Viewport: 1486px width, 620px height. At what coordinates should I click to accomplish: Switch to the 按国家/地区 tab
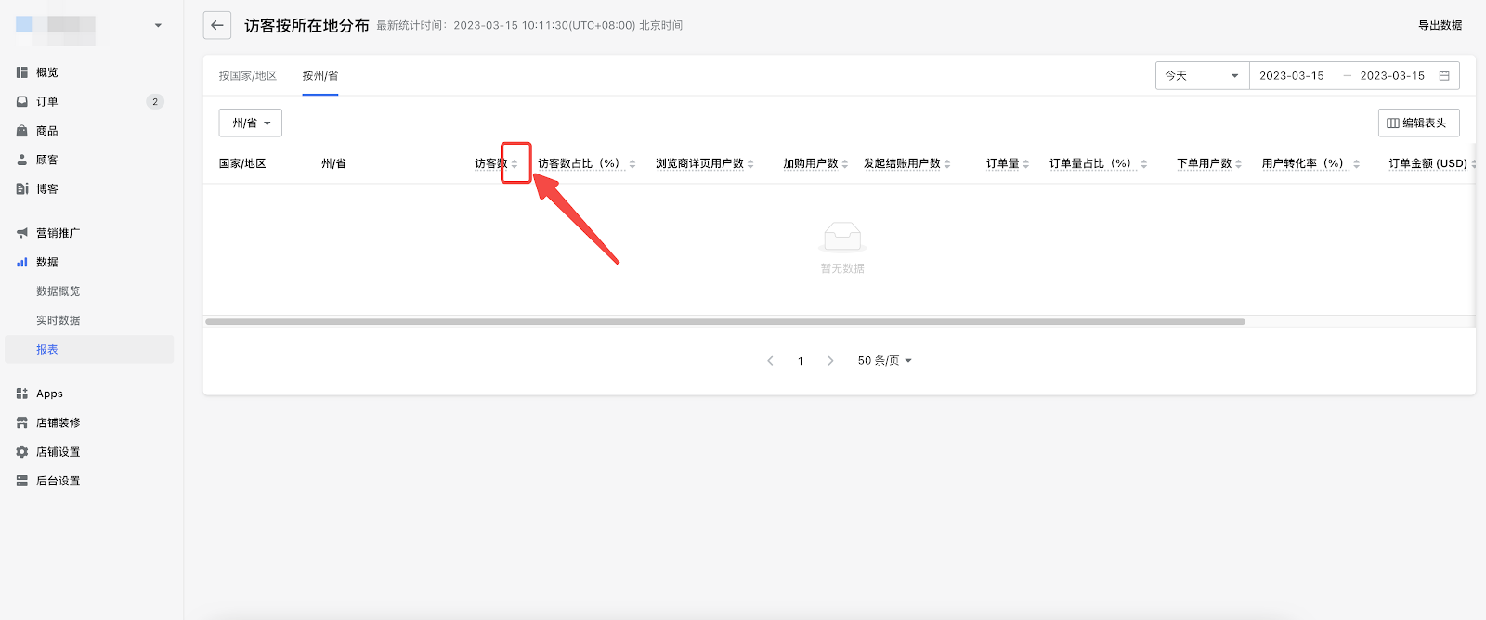pyautogui.click(x=248, y=76)
